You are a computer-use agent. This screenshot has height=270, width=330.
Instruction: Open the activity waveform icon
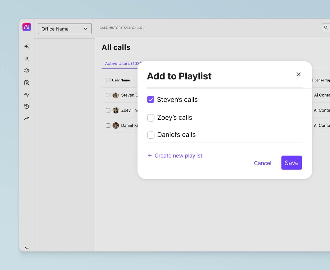[26, 94]
